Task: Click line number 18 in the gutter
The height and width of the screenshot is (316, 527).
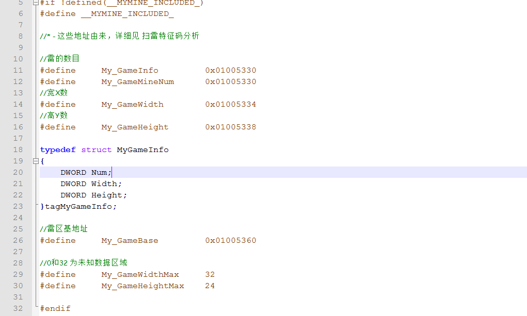Action: [x=18, y=149]
